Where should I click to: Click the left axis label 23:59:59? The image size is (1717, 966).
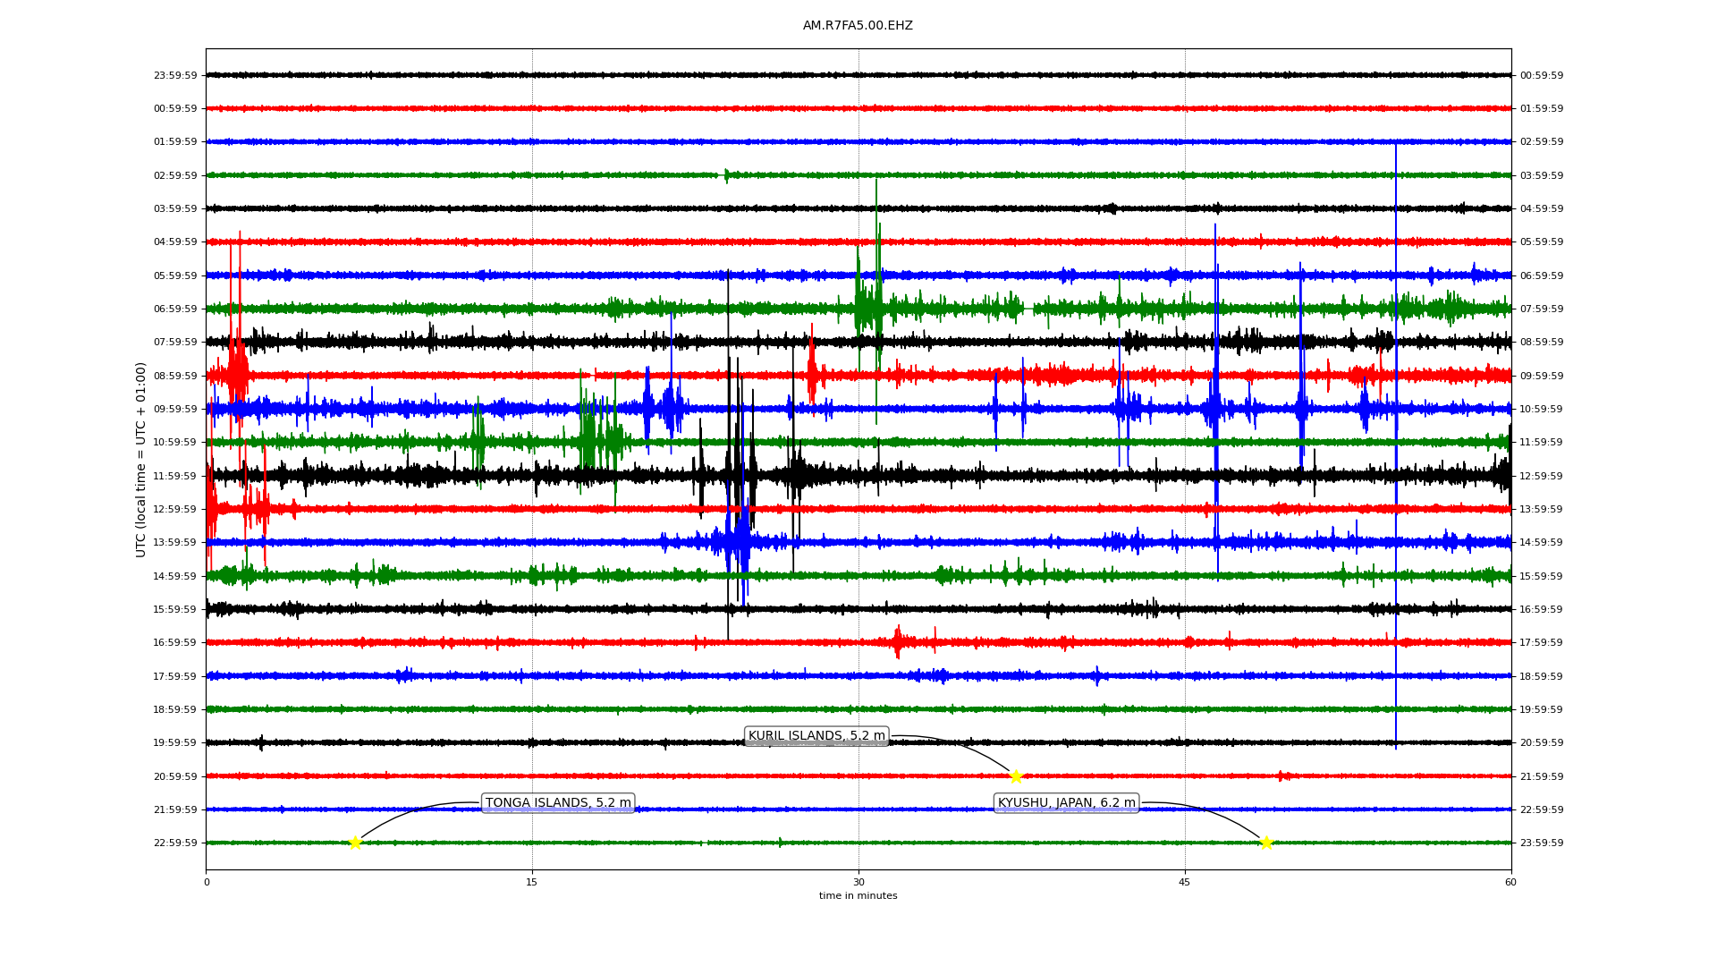[175, 76]
